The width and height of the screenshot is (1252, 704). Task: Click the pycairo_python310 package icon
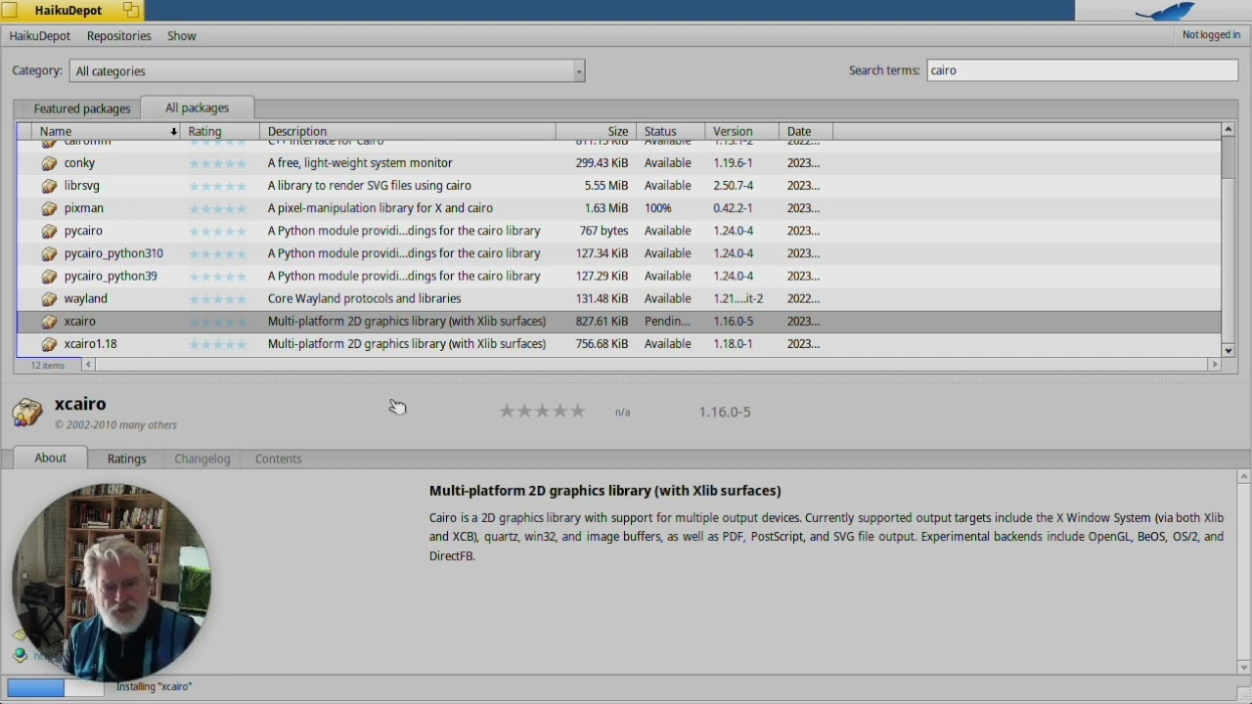[49, 253]
